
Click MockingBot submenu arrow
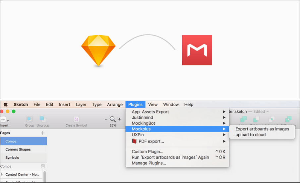coord(224,123)
